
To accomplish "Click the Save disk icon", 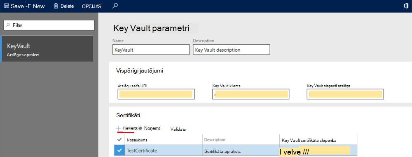I will [x=7, y=6].
